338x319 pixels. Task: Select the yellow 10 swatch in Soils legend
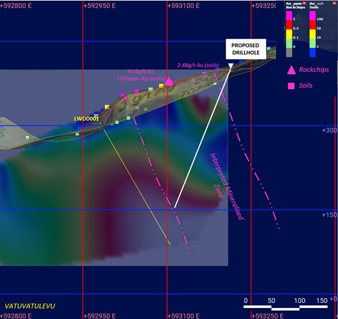(x=313, y=34)
